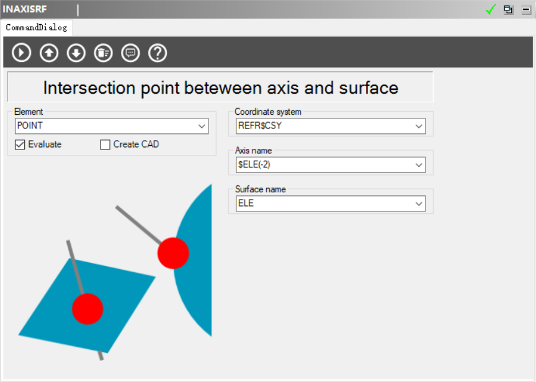This screenshot has width=536, height=382.
Task: Enable the Create CAD checkbox
Action: tap(105, 144)
